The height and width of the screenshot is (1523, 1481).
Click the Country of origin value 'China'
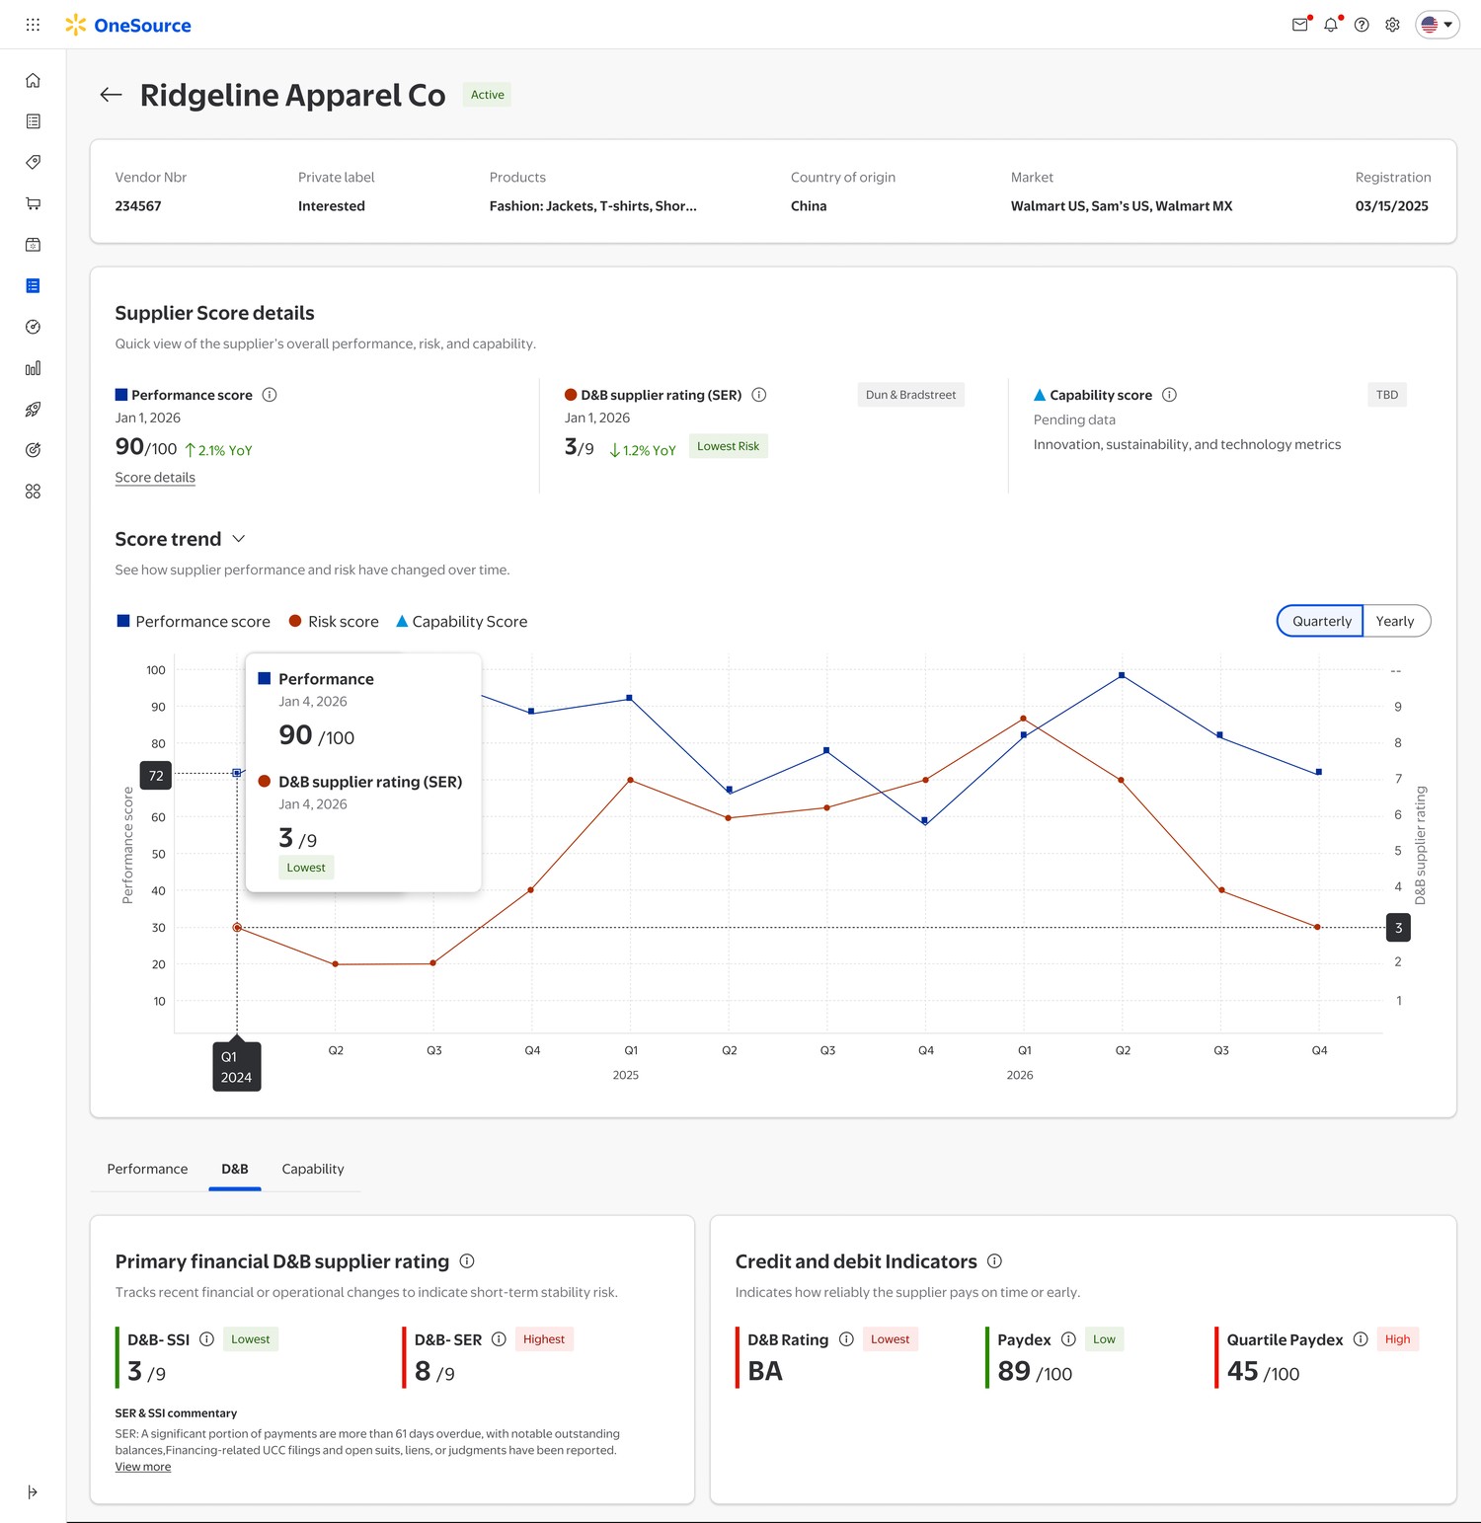coord(809,206)
